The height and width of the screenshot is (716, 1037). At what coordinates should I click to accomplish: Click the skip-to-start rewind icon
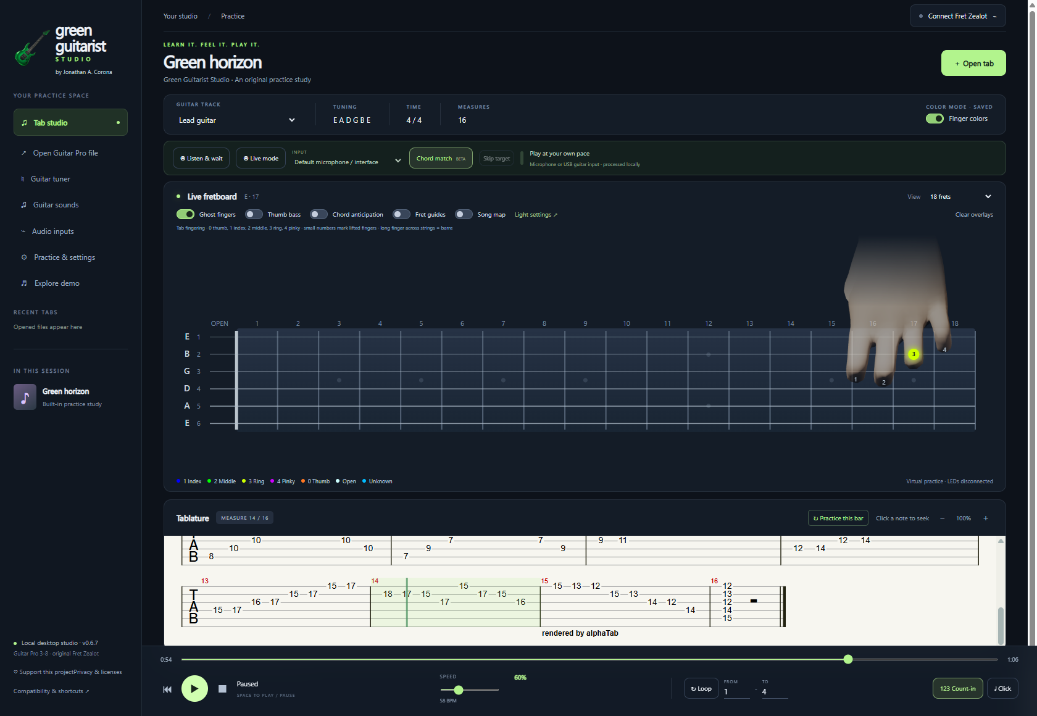[x=167, y=689]
